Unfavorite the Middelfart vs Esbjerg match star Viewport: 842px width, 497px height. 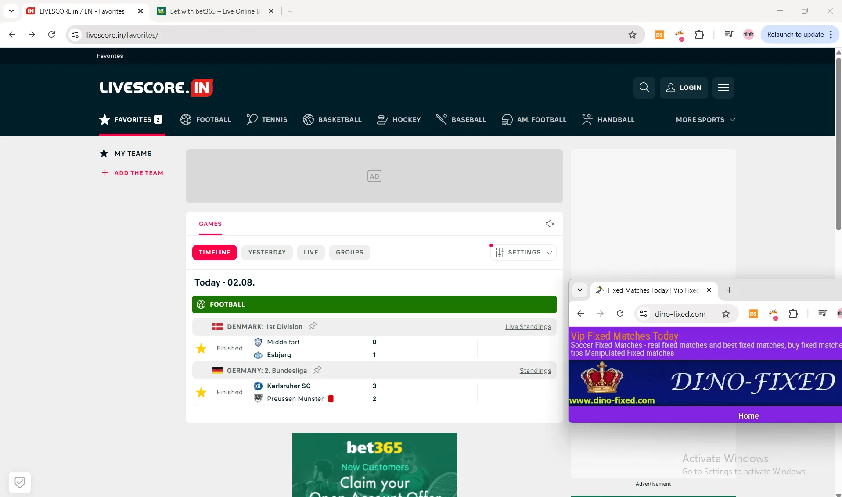[201, 348]
